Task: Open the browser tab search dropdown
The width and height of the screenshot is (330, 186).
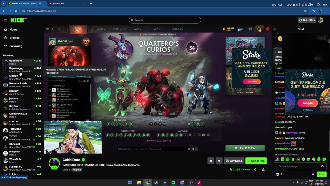Action: tap(3, 3)
